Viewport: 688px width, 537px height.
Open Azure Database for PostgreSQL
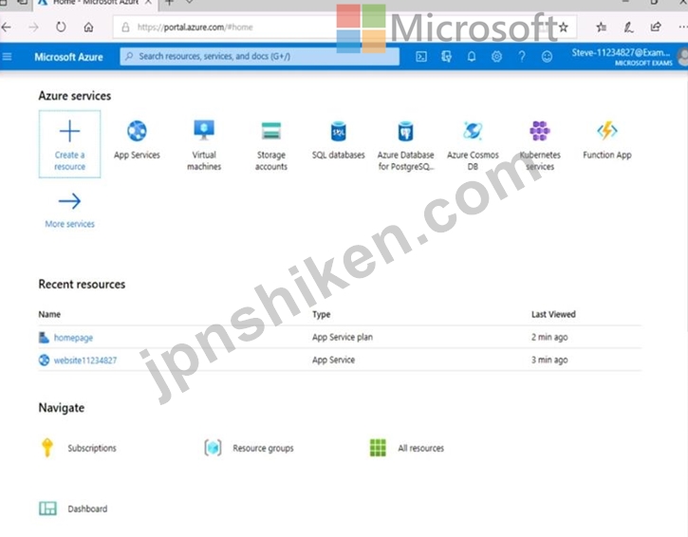[406, 145]
